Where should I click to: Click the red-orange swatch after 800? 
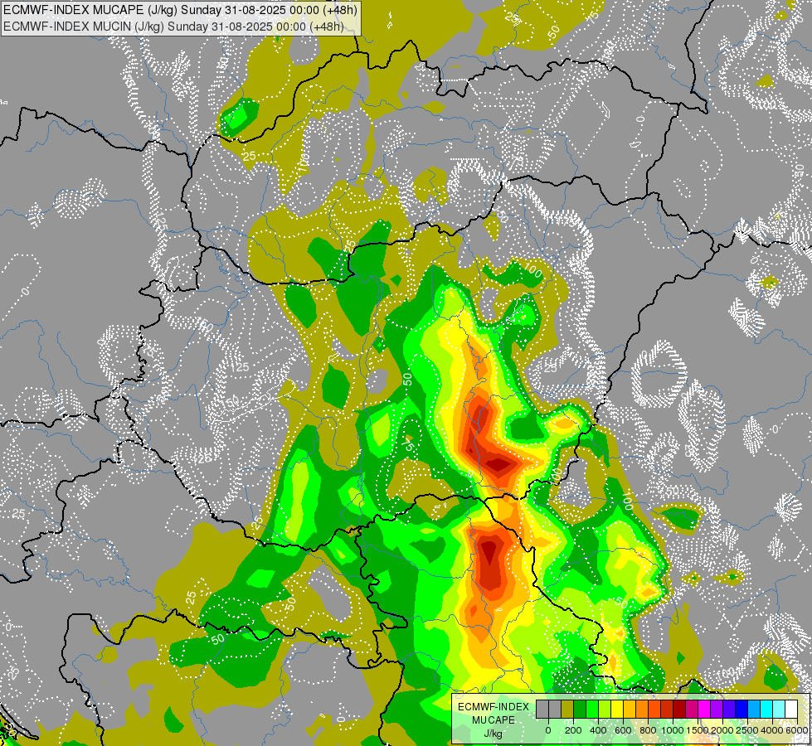pyautogui.click(x=654, y=709)
